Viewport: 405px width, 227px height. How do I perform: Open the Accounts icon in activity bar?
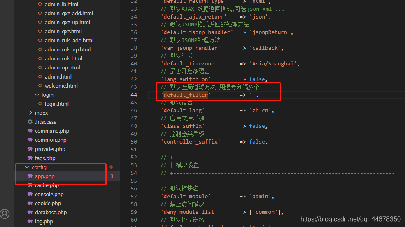tap(5, 213)
